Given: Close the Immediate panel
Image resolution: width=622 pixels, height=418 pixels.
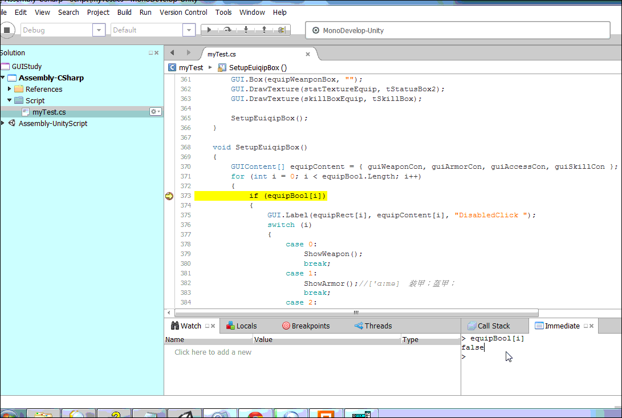Looking at the screenshot, I should pos(591,326).
